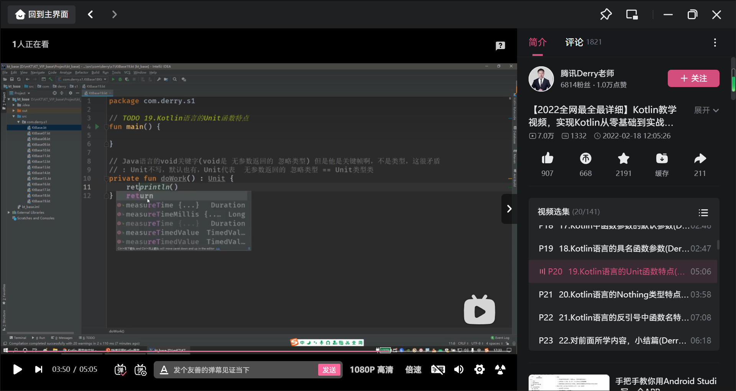736x391 pixels.
Task: Change quality from 1080P 高清
Action: (x=371, y=370)
